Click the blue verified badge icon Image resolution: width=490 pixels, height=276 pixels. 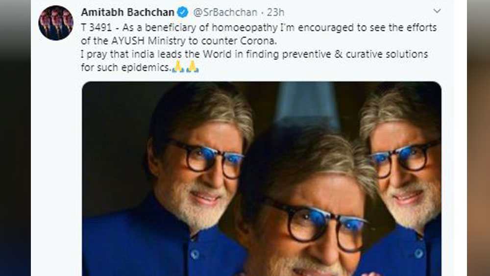181,12
